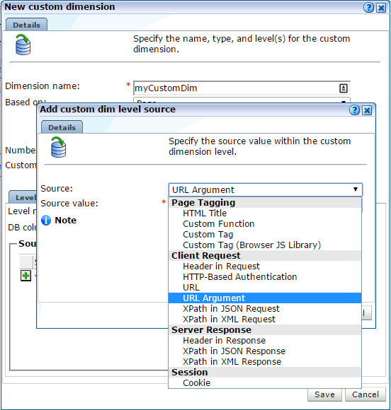Click the Server Response group header
Viewport: 391px width, 410px height.
(x=265, y=329)
